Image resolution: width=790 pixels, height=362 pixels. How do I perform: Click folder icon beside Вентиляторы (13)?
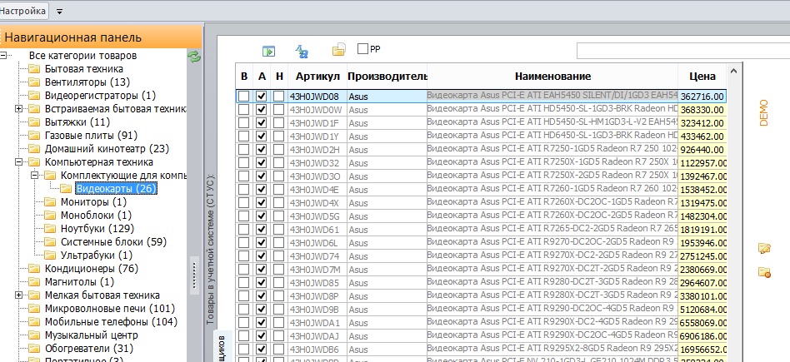(34, 82)
